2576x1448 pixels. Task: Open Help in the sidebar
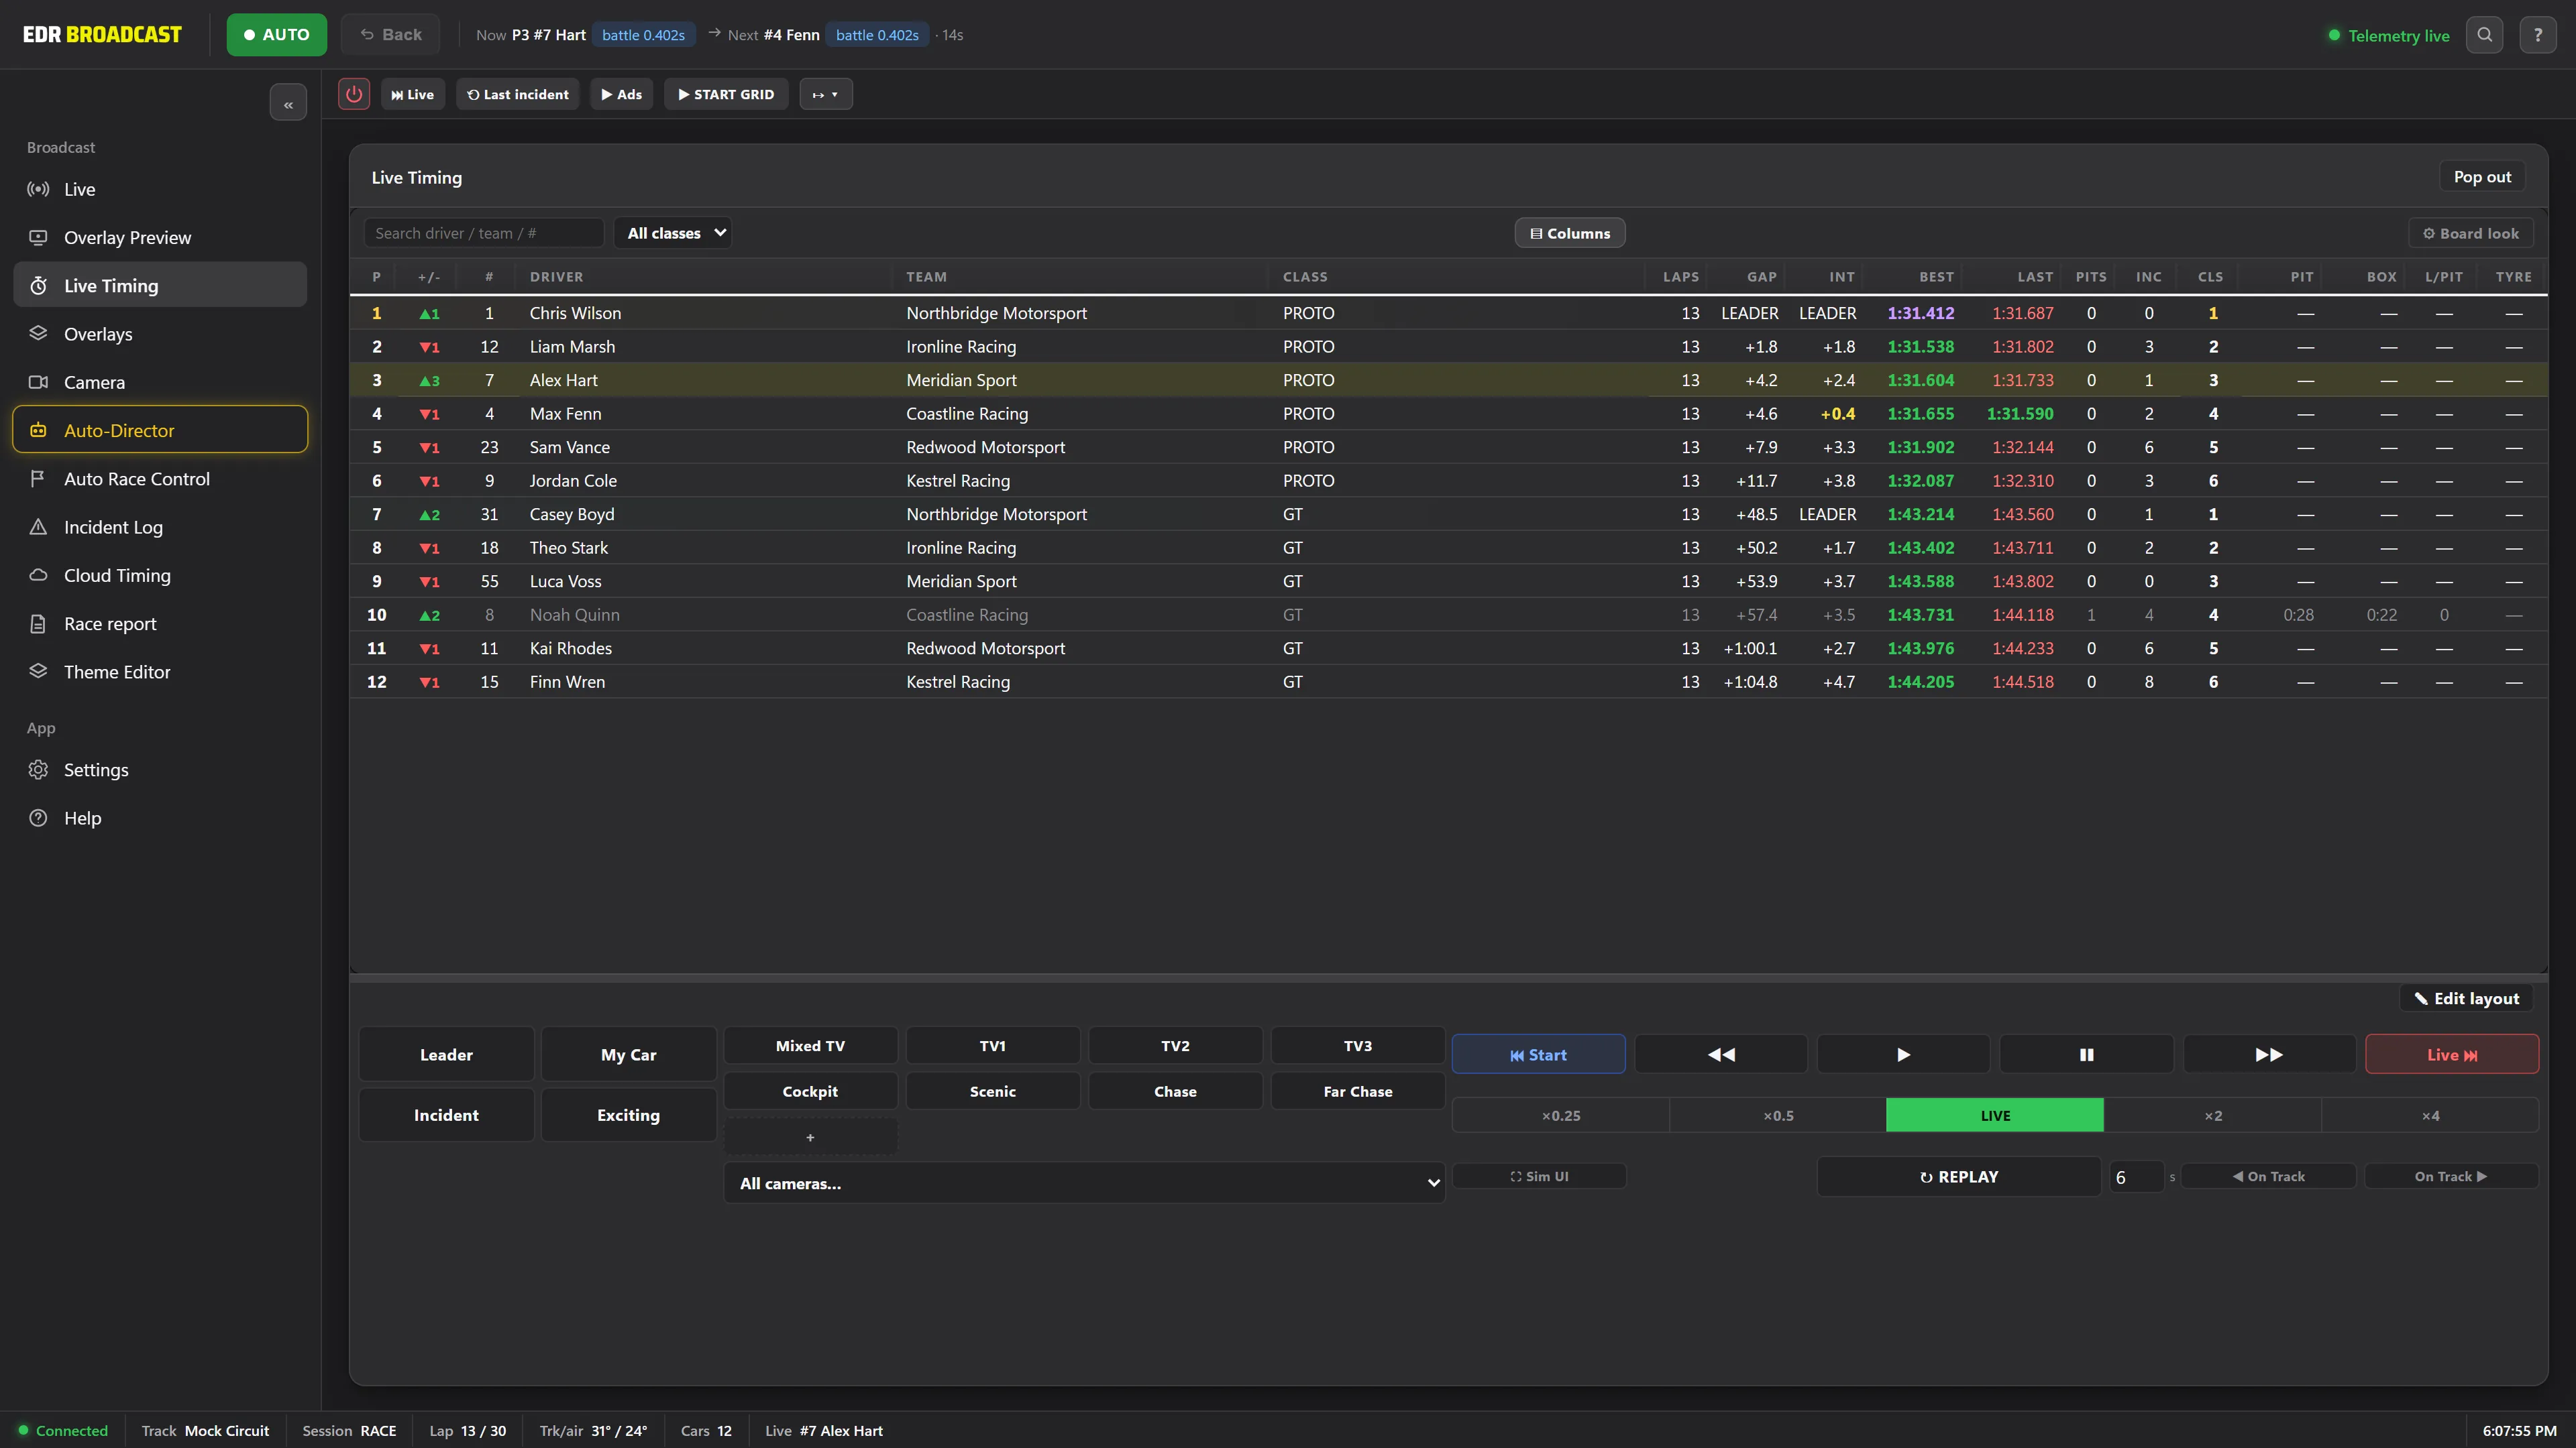coord(160,817)
